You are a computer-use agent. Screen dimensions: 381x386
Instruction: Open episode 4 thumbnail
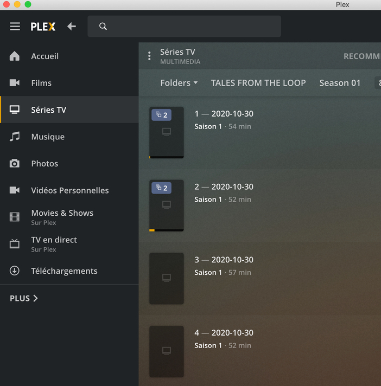click(x=167, y=351)
